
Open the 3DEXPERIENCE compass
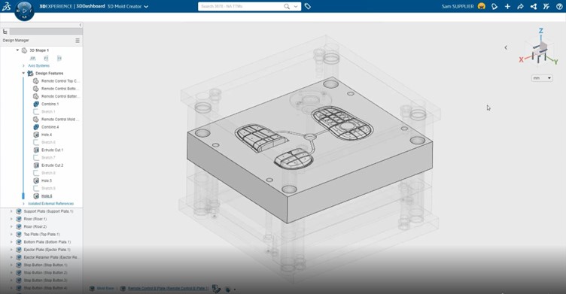click(x=24, y=11)
